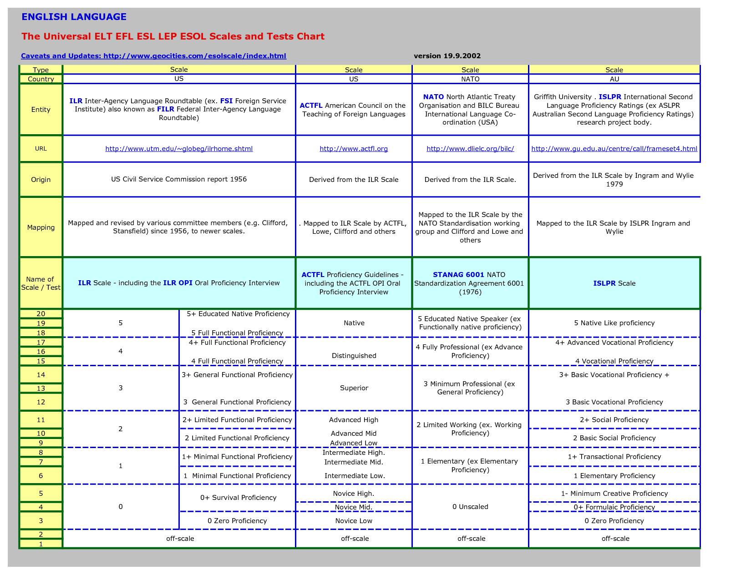Open the www.actfl.org link
Screen dimensions: 751x580
tap(354, 149)
